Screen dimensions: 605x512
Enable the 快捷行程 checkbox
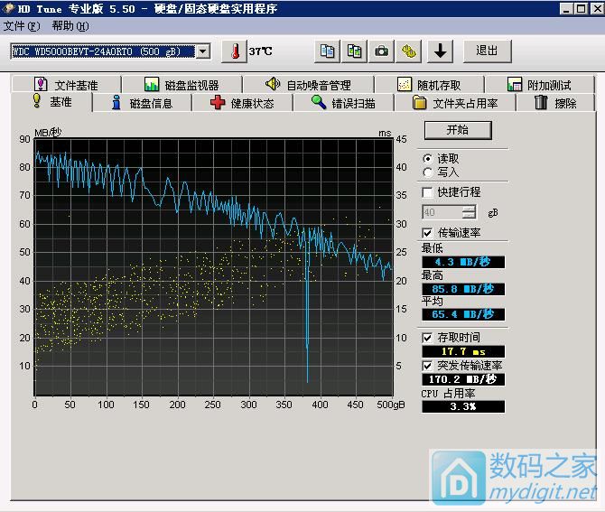427,192
